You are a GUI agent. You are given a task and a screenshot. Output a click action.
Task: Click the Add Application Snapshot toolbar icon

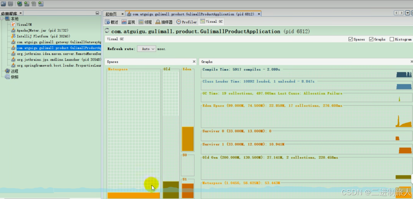pyautogui.click(x=41, y=4)
